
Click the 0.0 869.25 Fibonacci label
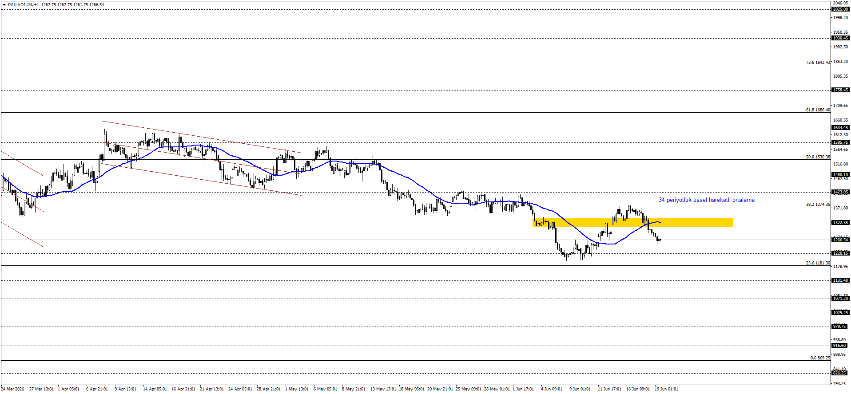click(820, 358)
